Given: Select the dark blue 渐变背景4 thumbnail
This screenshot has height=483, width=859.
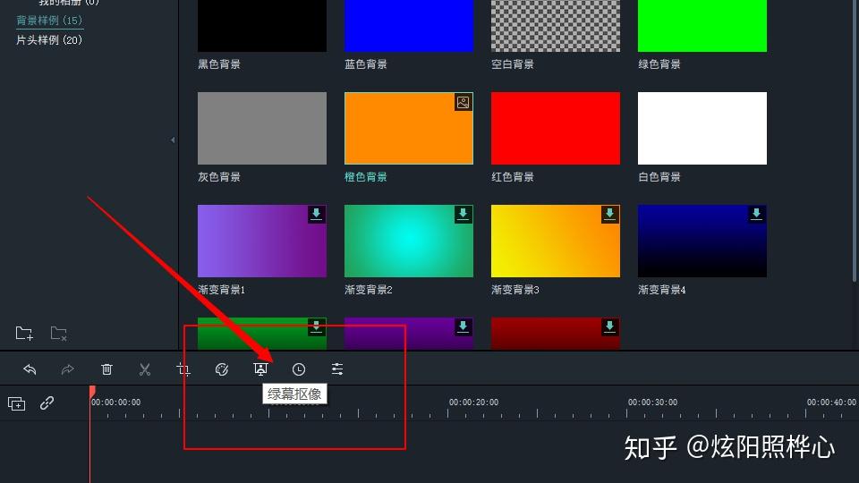Looking at the screenshot, I should click(x=702, y=241).
